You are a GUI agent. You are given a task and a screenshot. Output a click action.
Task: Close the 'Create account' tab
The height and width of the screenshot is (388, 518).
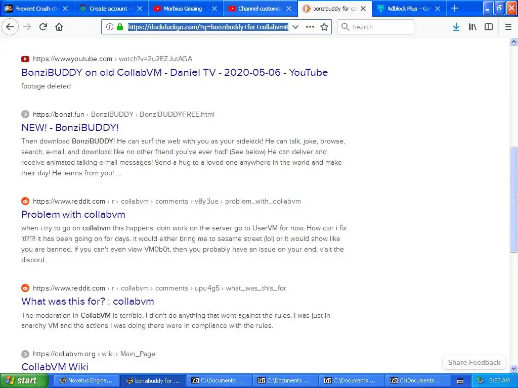[x=140, y=9]
